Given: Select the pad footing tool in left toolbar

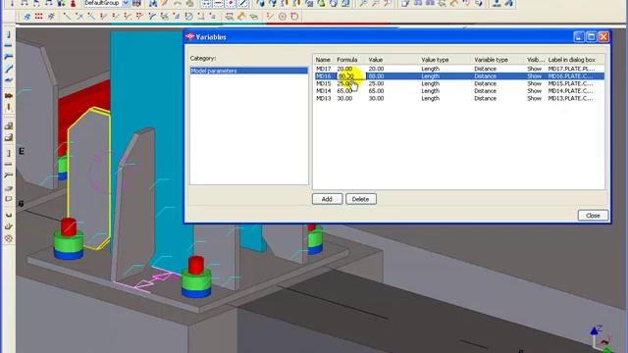Looking at the screenshot, I should click(9, 126).
